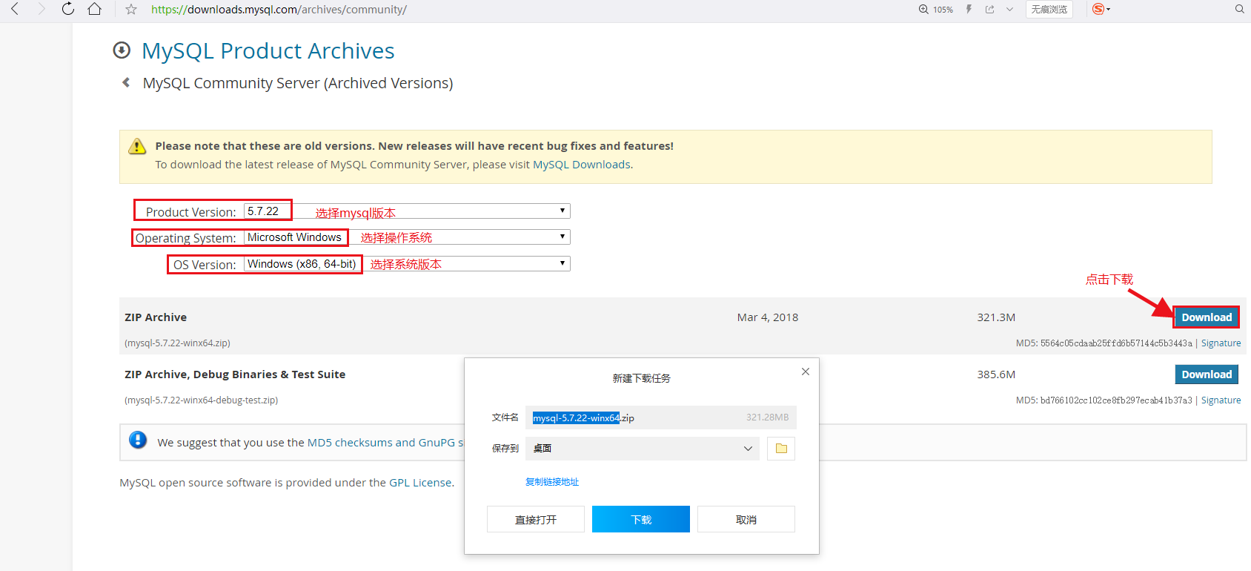Go back with the browser back arrow
This screenshot has width=1251, height=571.
[x=15, y=9]
